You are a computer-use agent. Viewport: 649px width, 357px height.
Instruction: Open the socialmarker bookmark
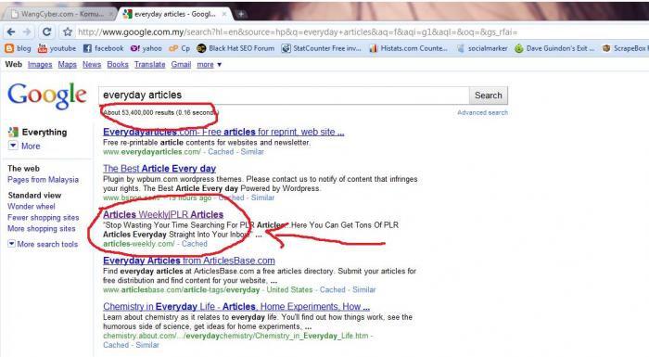(x=482, y=48)
